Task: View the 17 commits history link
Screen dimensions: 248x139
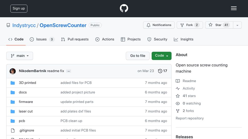Action: coord(162,71)
